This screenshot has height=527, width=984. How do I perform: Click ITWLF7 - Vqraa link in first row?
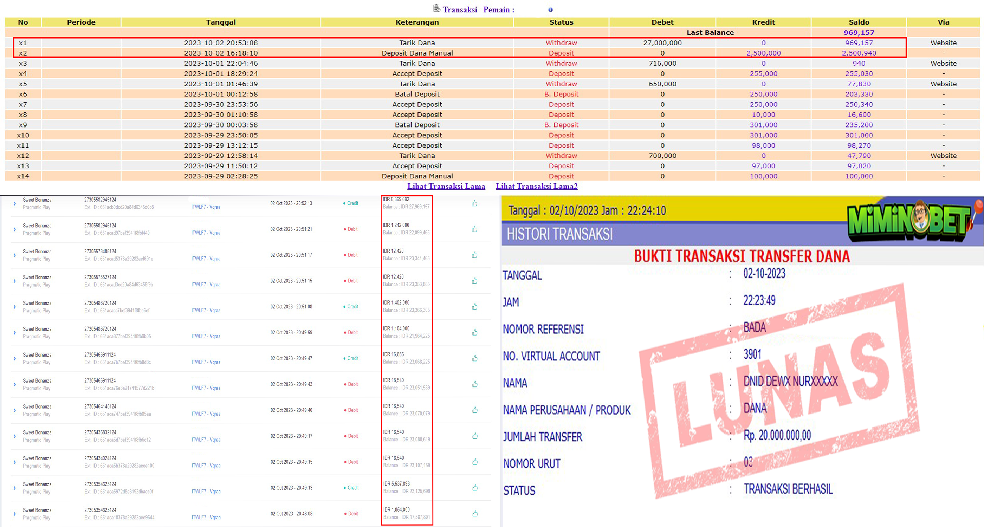206,207
